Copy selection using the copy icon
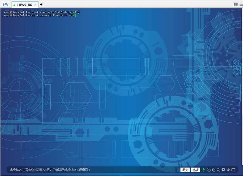Image resolution: width=243 pixels, height=176 pixels. 209,170
